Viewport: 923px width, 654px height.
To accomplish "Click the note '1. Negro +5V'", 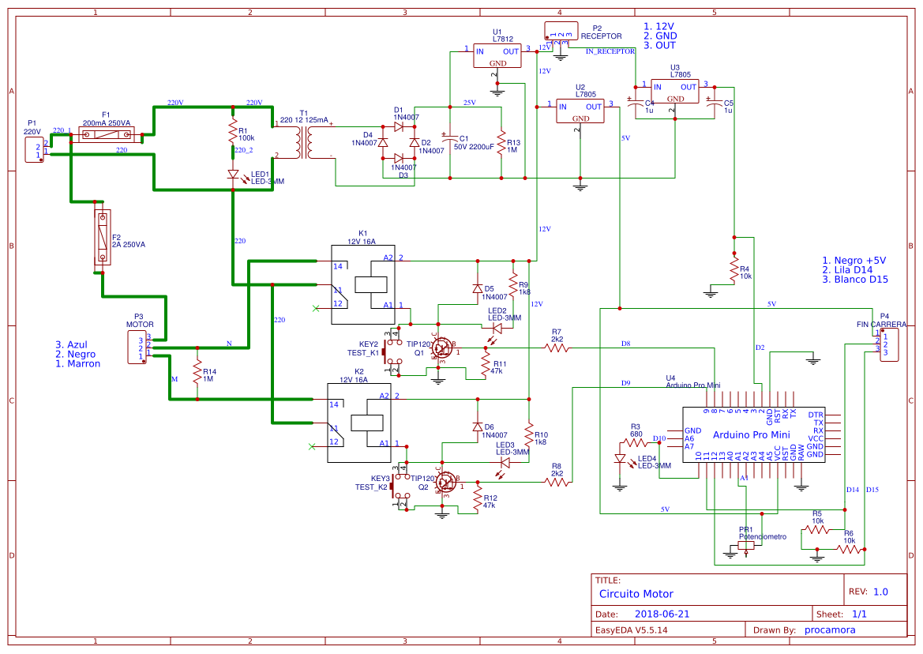I will (854, 260).
